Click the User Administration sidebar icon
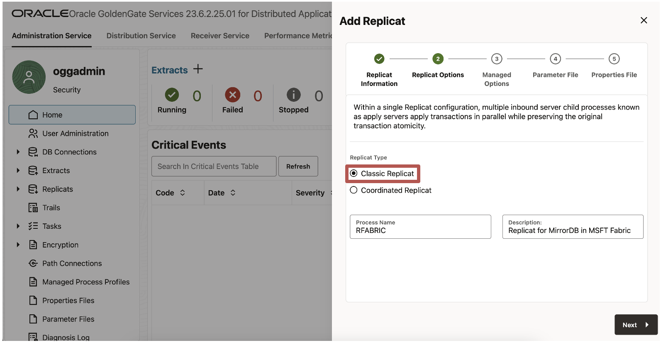The height and width of the screenshot is (343, 668). (33, 133)
